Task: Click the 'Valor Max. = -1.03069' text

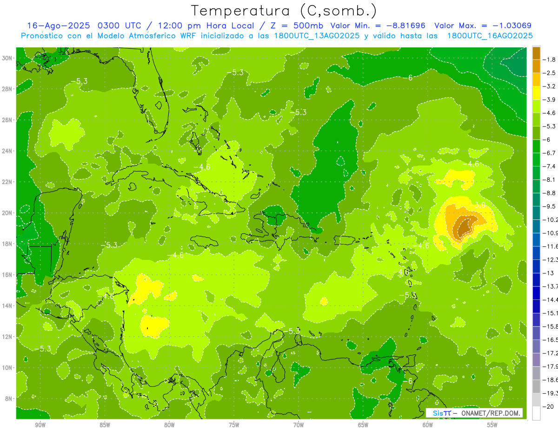Action: pyautogui.click(x=483, y=26)
